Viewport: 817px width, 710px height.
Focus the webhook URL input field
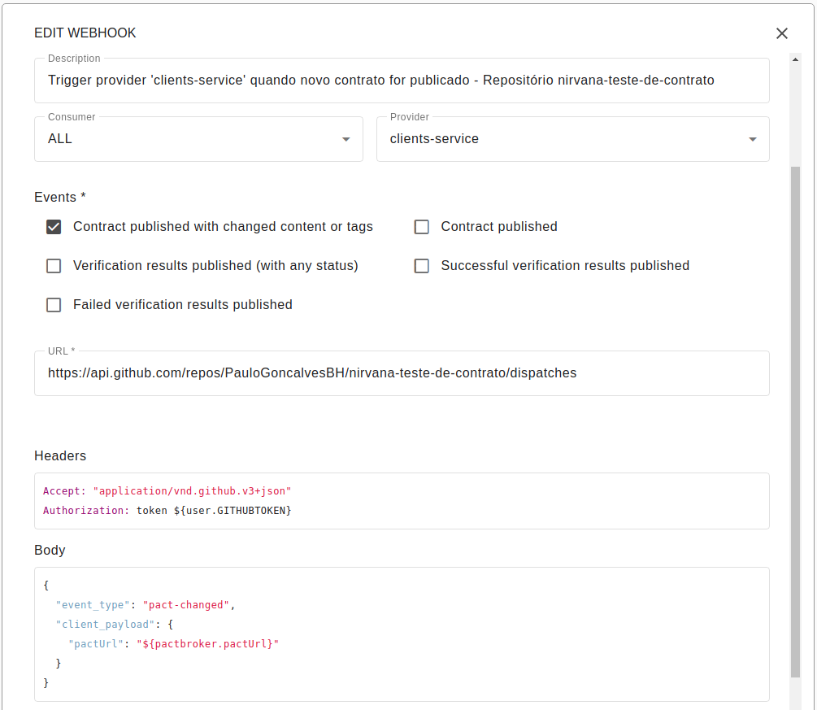402,373
